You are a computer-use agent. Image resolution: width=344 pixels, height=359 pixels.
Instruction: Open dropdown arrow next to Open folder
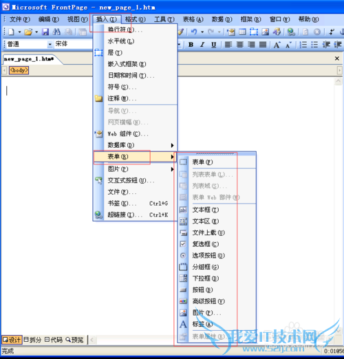coord(36,32)
